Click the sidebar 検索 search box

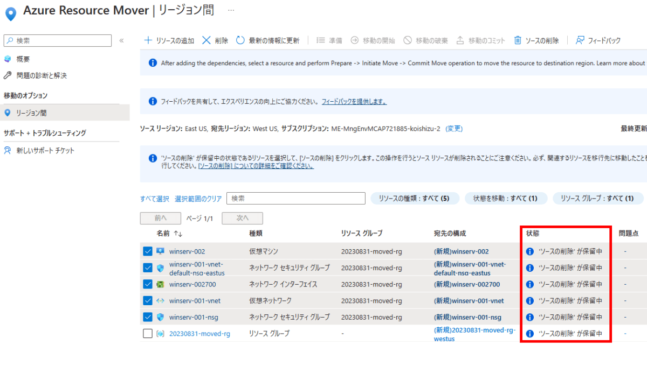(x=58, y=40)
